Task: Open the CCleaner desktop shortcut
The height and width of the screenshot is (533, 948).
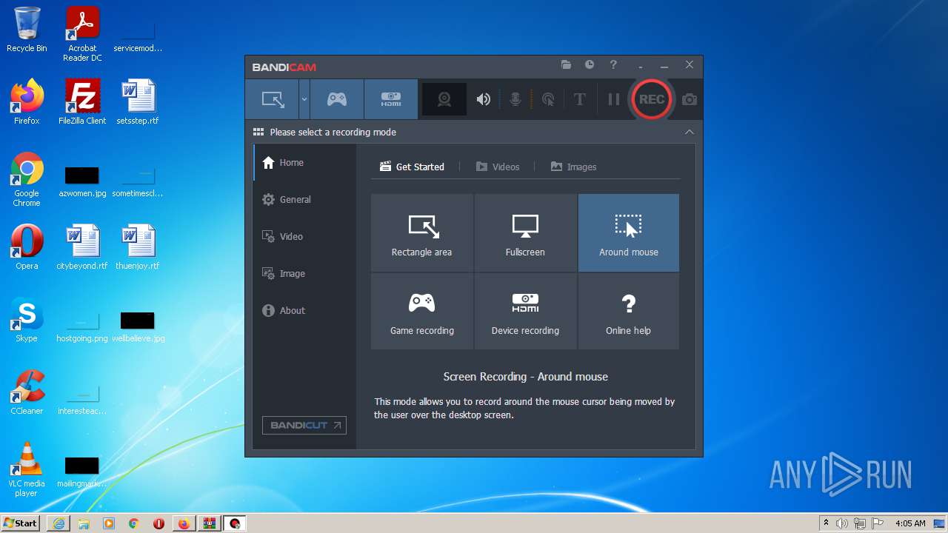Action: [27, 392]
